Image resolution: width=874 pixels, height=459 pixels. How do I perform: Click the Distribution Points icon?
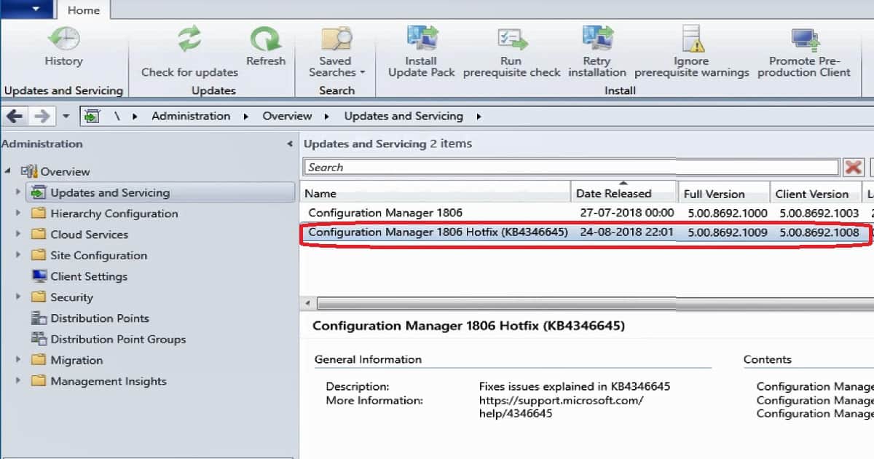[x=39, y=318]
